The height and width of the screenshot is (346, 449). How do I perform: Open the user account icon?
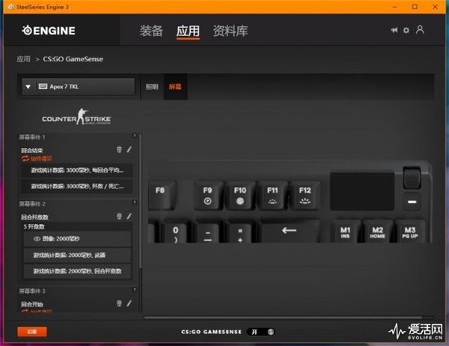coord(420,30)
